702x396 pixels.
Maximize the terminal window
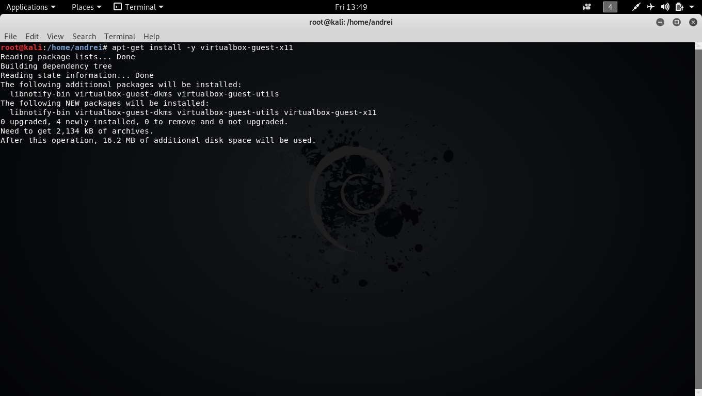(677, 22)
